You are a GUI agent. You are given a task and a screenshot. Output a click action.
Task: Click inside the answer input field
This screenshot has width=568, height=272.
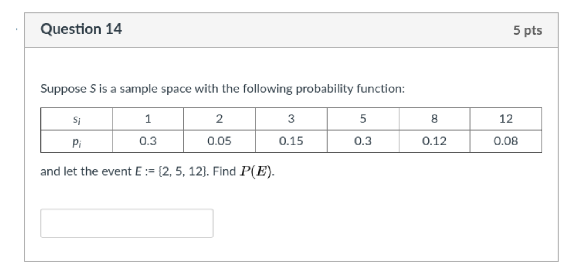pyautogui.click(x=126, y=223)
